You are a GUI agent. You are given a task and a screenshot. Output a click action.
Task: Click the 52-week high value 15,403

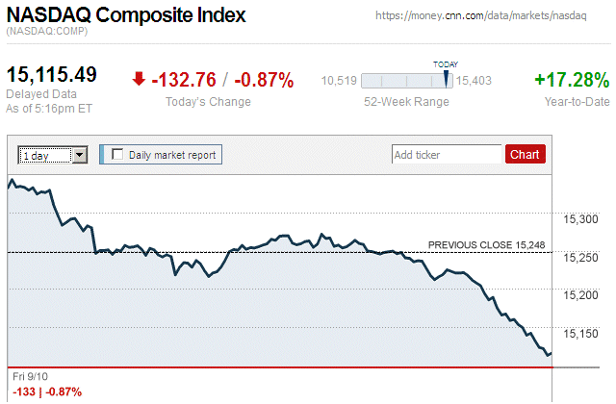(475, 81)
